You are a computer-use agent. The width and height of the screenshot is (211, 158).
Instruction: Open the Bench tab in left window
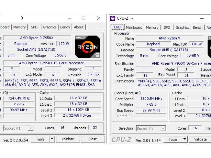click(x=65, y=27)
